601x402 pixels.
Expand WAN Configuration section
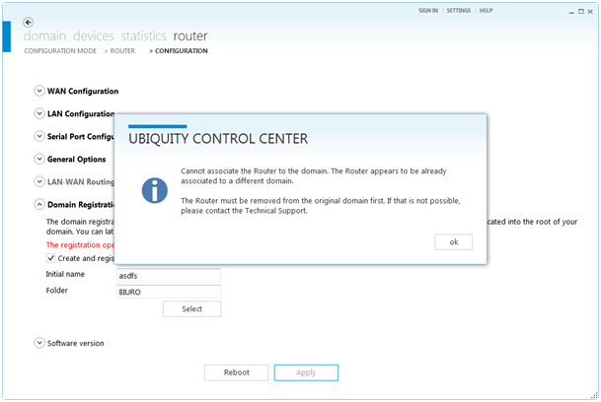[x=39, y=91]
